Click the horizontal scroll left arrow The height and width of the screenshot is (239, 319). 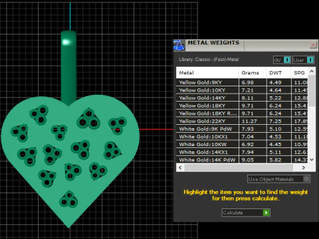pyautogui.click(x=180, y=167)
